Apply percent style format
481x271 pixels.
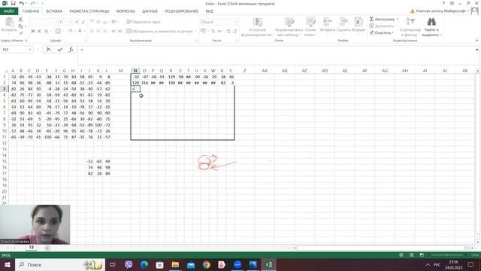213,31
